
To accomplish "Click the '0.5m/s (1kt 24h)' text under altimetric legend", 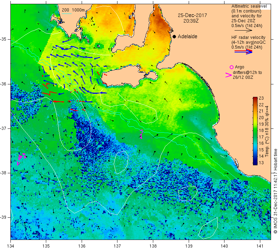I will click(247, 26).
